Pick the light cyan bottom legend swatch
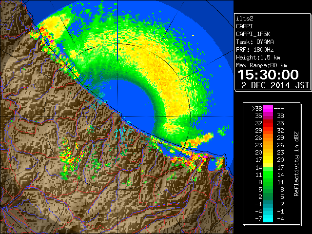The width and height of the screenshot is (312, 234). click(268, 218)
